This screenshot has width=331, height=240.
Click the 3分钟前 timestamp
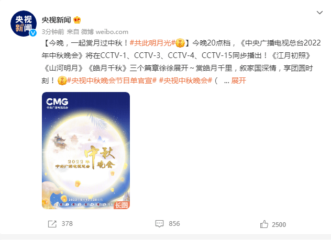point(53,32)
